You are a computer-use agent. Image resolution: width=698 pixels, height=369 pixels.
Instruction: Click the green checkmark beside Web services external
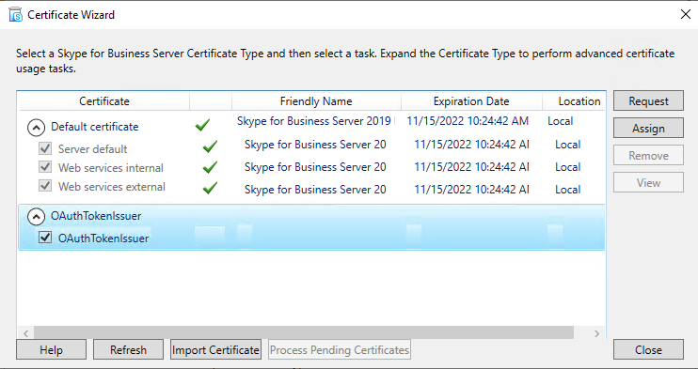click(x=210, y=188)
